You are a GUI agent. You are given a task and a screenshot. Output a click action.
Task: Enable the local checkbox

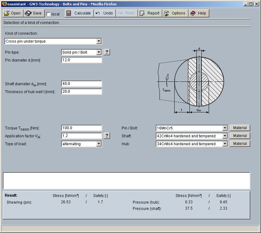(x=48, y=14)
